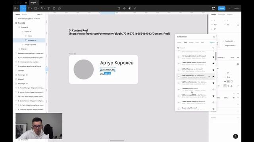Open the zoom level dropdown
The image size is (254, 142).
click(x=237, y=8)
